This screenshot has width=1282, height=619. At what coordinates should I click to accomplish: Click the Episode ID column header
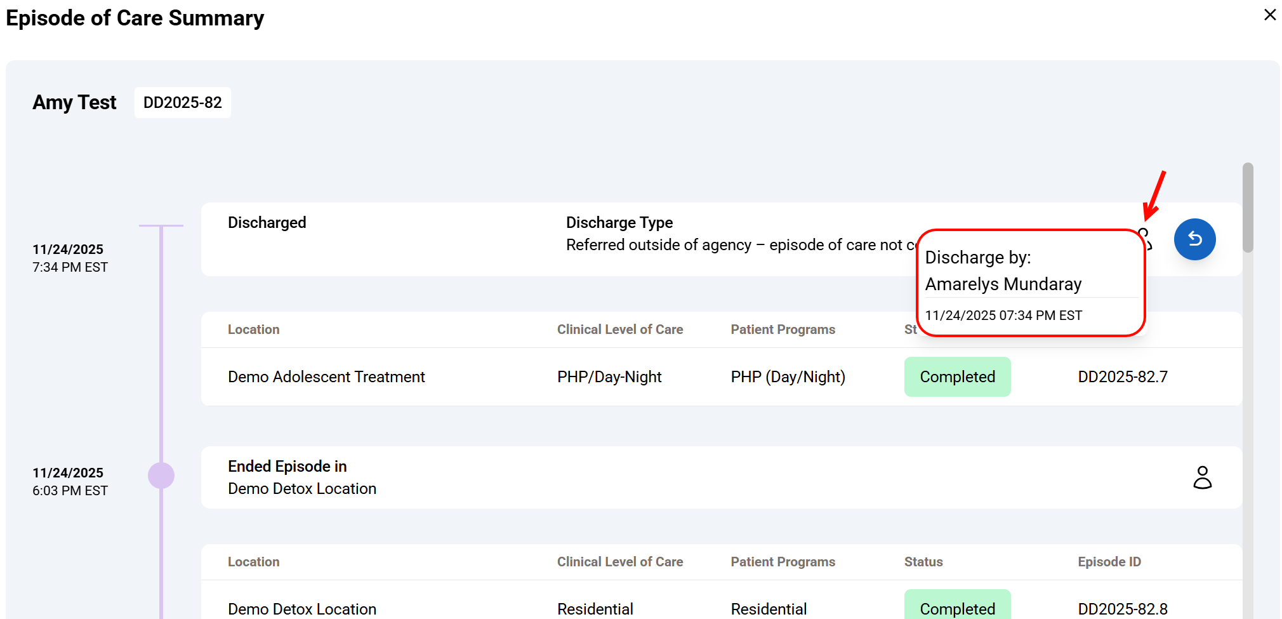(x=1109, y=562)
